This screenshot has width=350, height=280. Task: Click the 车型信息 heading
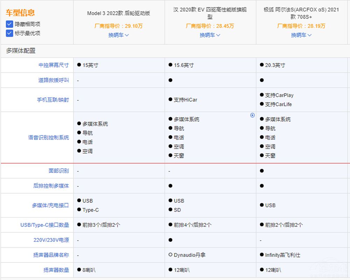coord(20,13)
